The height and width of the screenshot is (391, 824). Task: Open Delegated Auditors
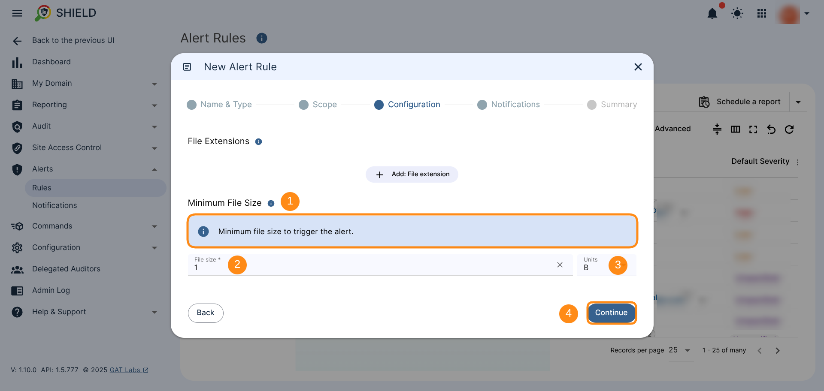click(x=66, y=269)
